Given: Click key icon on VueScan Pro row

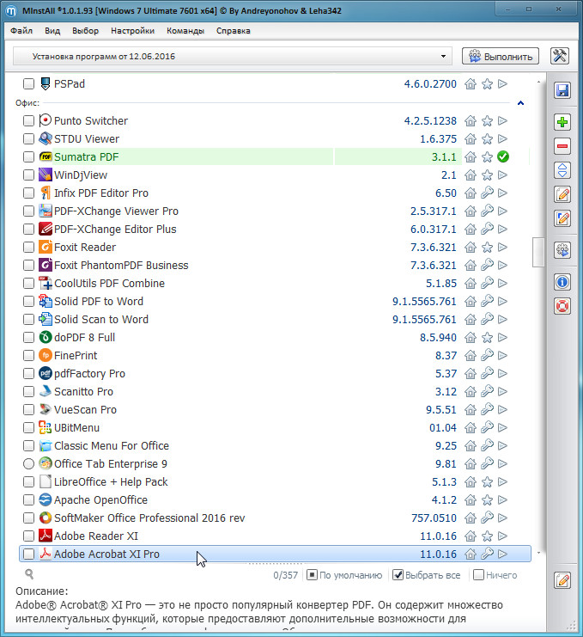Looking at the screenshot, I should [x=487, y=409].
